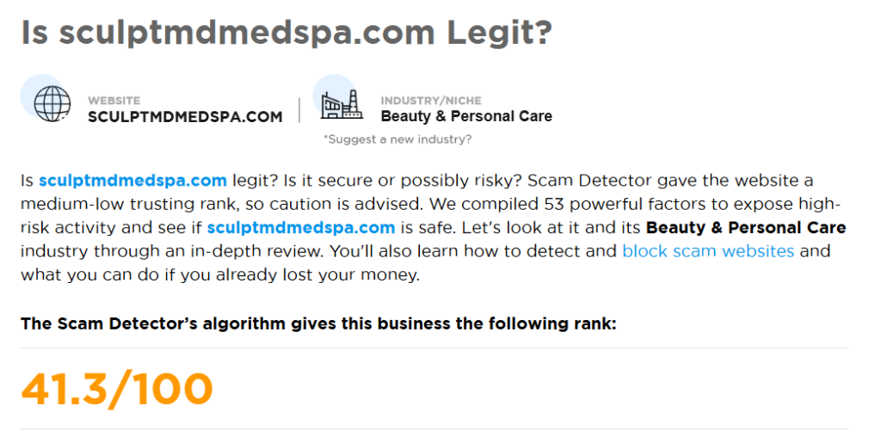Click the SCULPTMDMEDSPA.COM website name
The height and width of the screenshot is (443, 881).
(185, 117)
